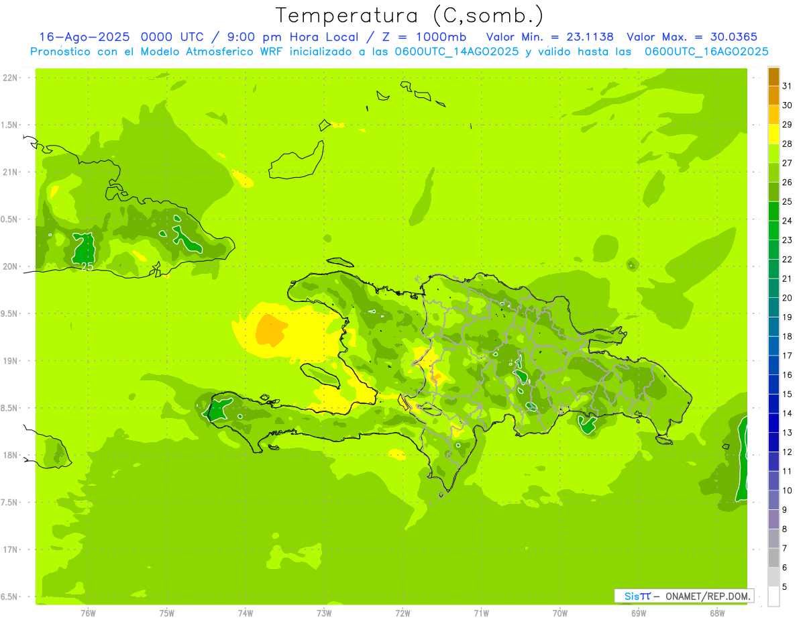Click the "SisTT" logo text
The width and height of the screenshot is (805, 622).
(637, 596)
